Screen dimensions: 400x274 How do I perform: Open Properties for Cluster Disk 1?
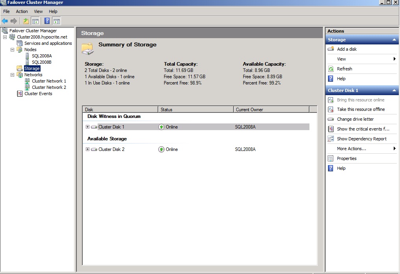(x=346, y=158)
